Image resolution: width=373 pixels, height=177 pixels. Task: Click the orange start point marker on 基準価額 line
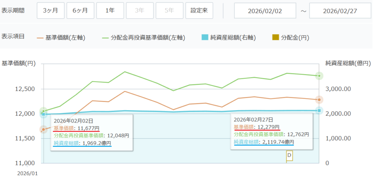tap(43, 129)
